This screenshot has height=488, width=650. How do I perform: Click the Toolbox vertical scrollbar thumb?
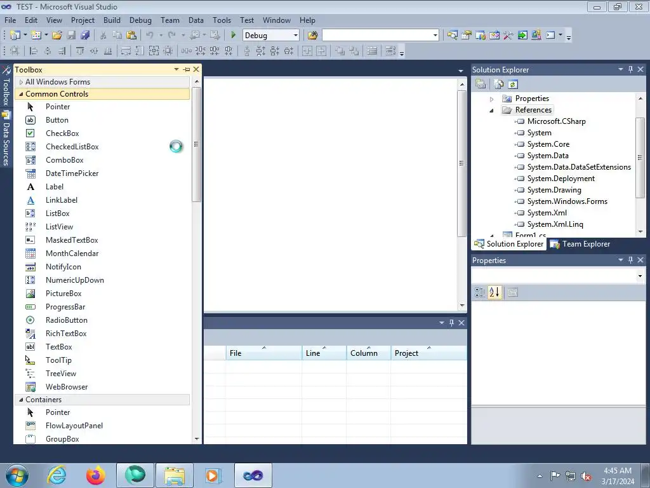click(196, 144)
